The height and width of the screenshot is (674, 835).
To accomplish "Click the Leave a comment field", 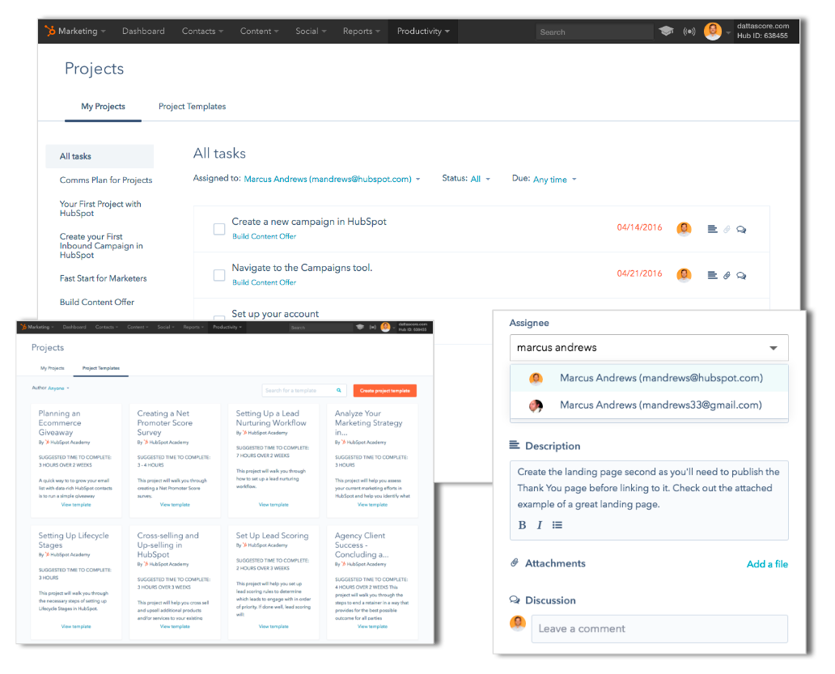I will pos(659,629).
